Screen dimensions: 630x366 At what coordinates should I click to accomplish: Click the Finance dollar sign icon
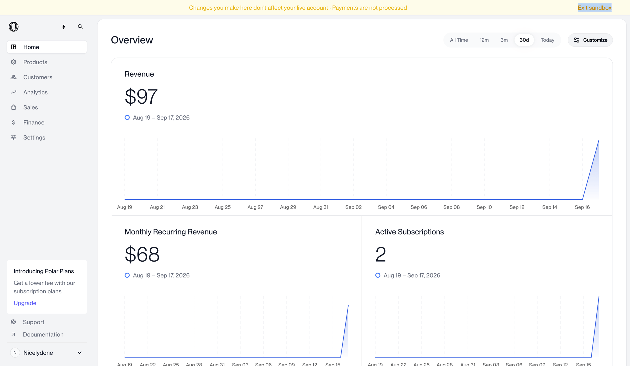[x=13, y=122]
